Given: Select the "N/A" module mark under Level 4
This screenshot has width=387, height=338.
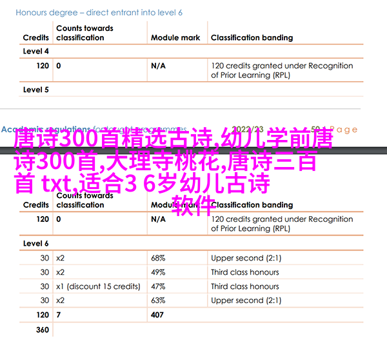Looking at the screenshot, I should pyautogui.click(x=158, y=66).
